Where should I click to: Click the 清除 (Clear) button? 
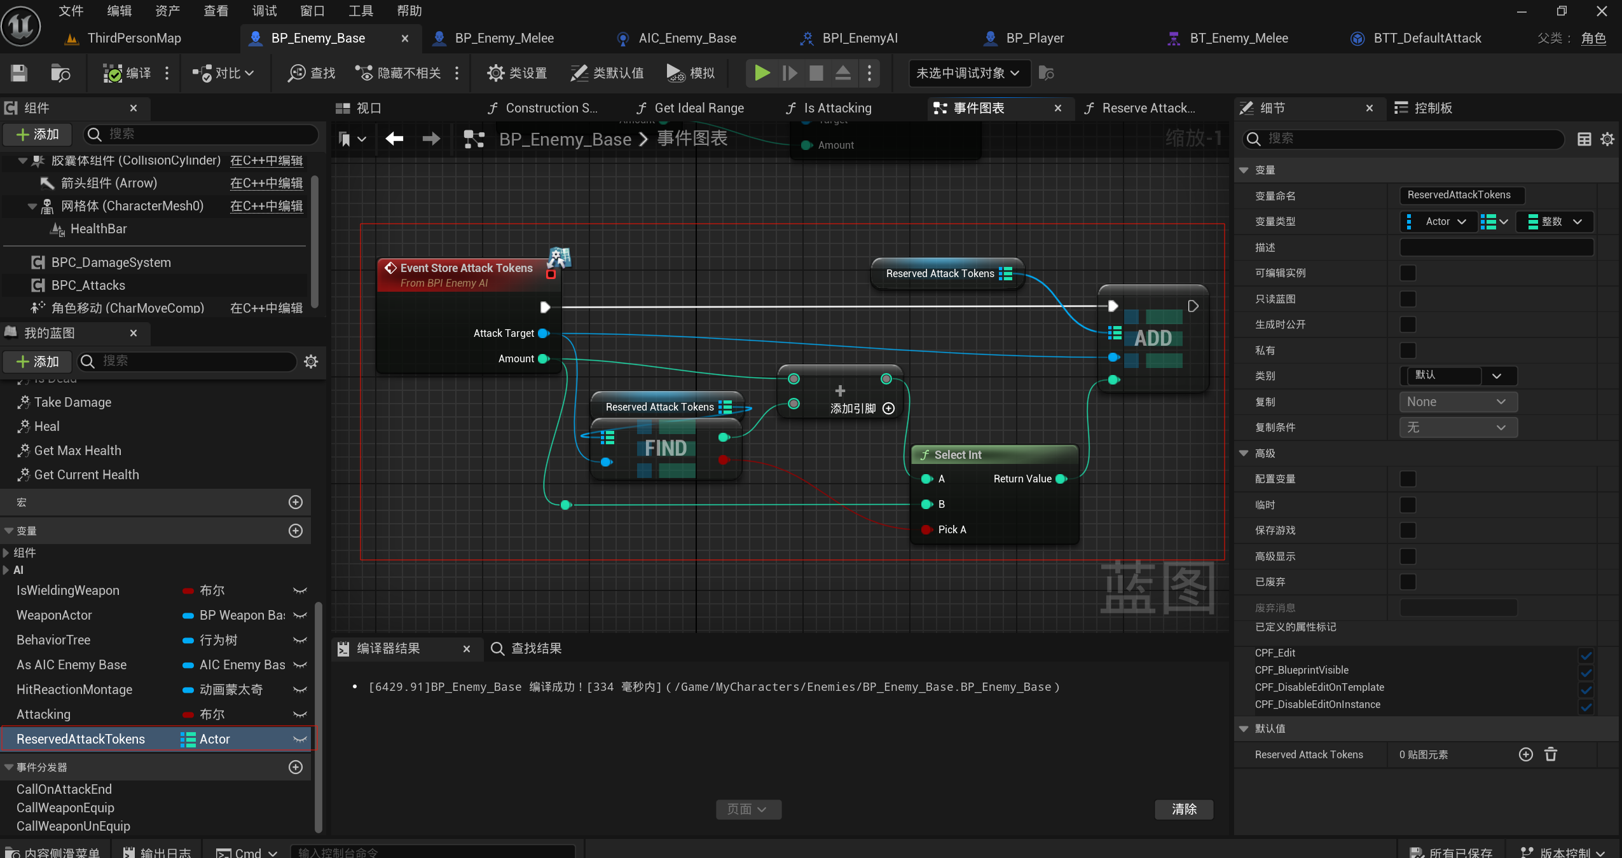click(1183, 809)
